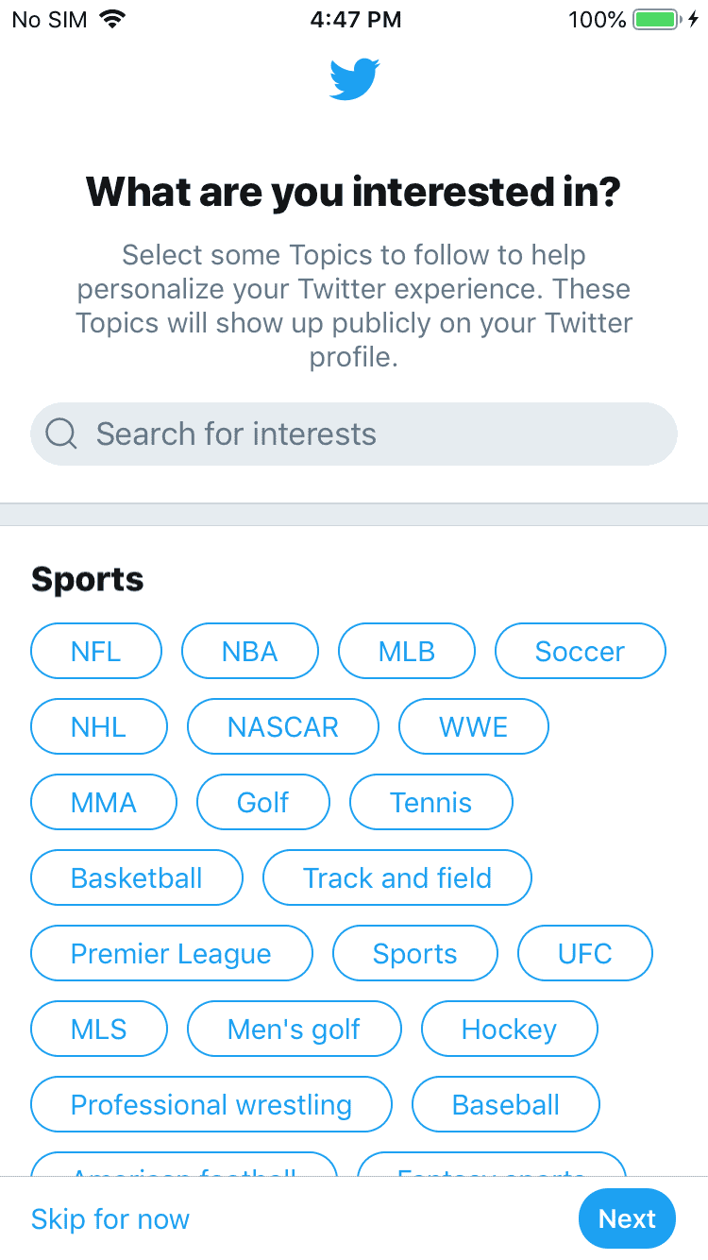Screen dimensions: 708x1260
Task: Choose the NASCAR topic
Action: [x=283, y=726]
